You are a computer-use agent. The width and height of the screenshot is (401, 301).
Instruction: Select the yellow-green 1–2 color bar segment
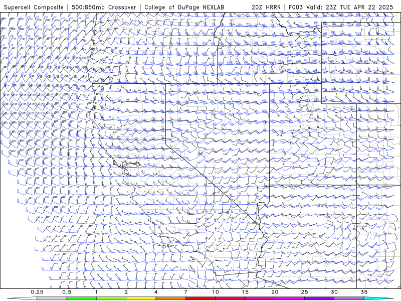click(x=111, y=298)
